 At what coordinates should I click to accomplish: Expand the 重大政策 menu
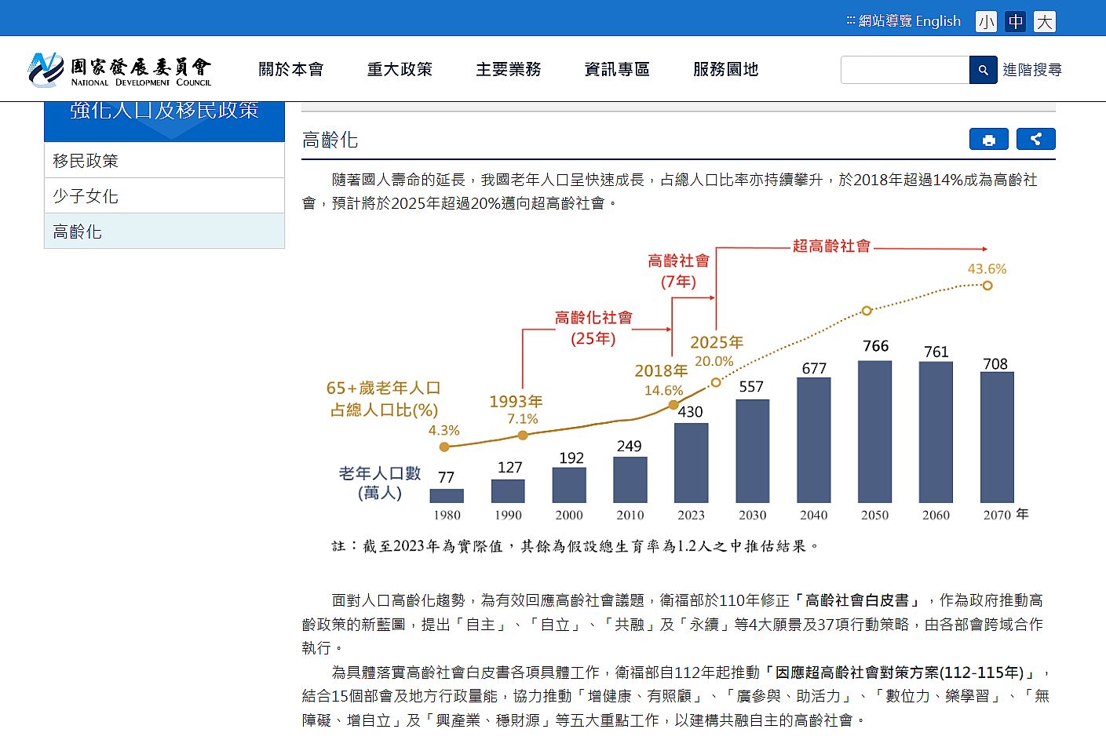(400, 69)
